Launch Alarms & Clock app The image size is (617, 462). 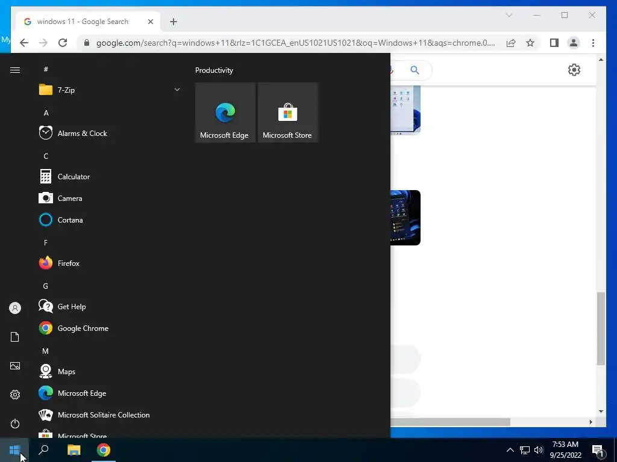tap(110, 133)
